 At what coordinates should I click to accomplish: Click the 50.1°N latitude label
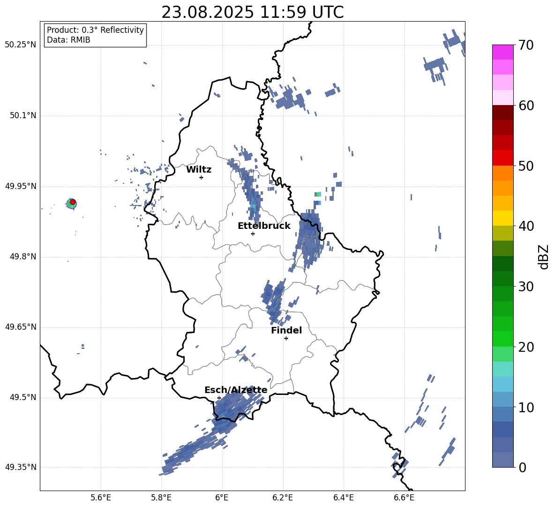(x=23, y=116)
